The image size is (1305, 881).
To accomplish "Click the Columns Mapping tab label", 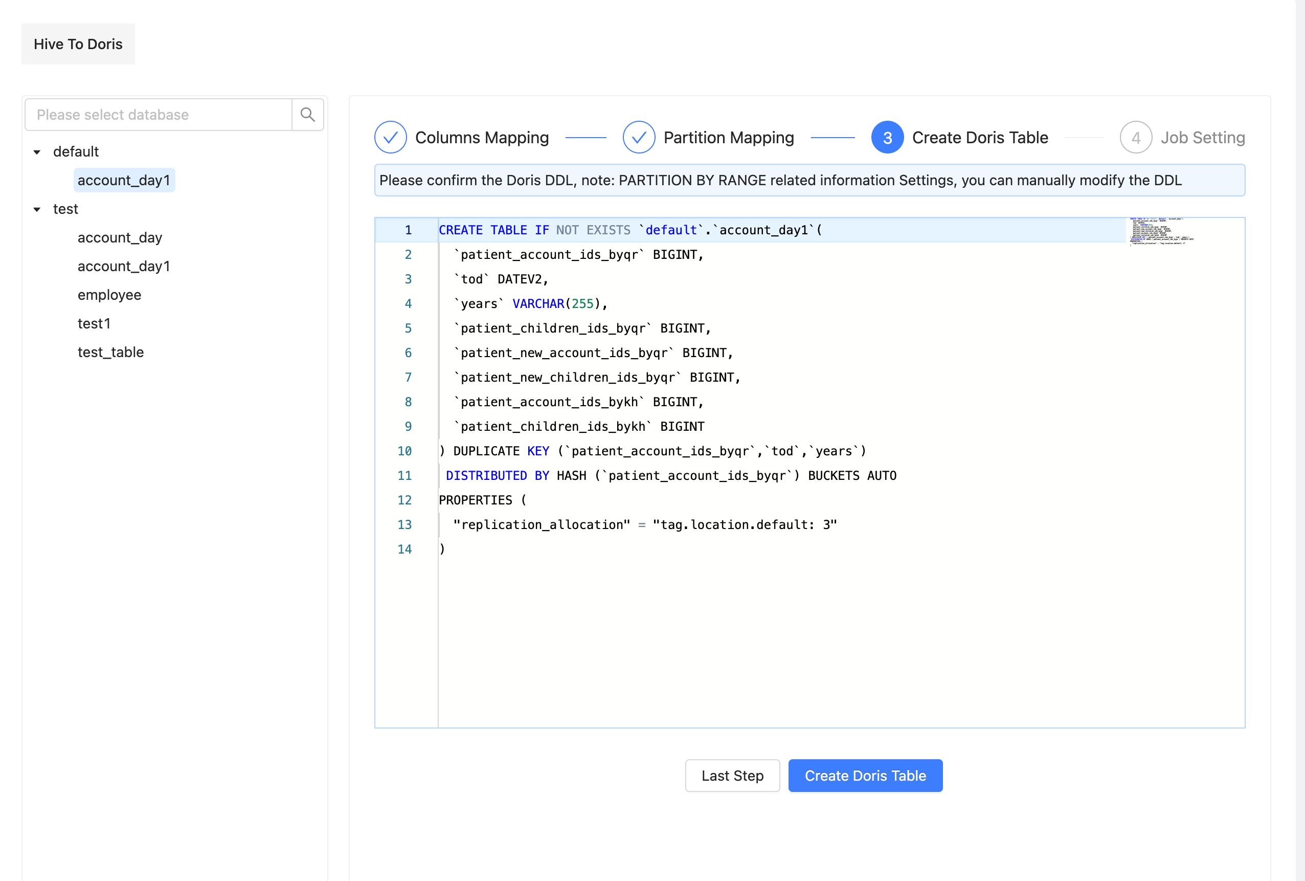I will [482, 137].
